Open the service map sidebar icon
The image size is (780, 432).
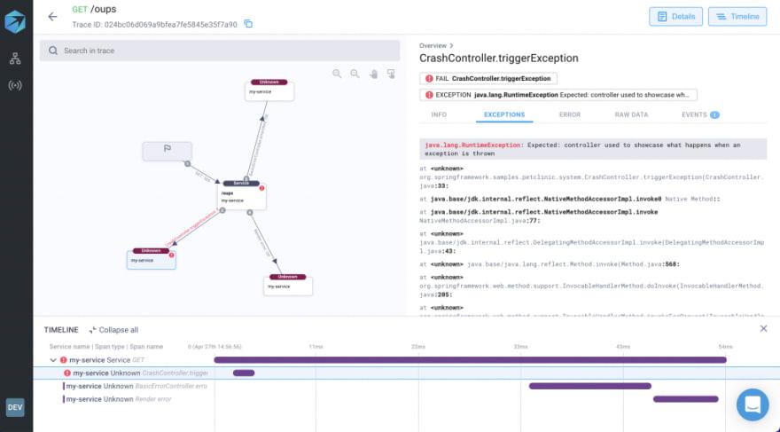pyautogui.click(x=15, y=59)
